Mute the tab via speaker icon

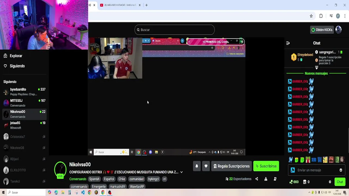click(90, 5)
